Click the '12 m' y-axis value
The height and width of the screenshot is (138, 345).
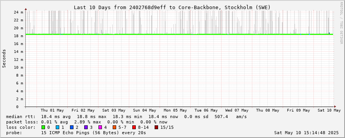pos(18,60)
